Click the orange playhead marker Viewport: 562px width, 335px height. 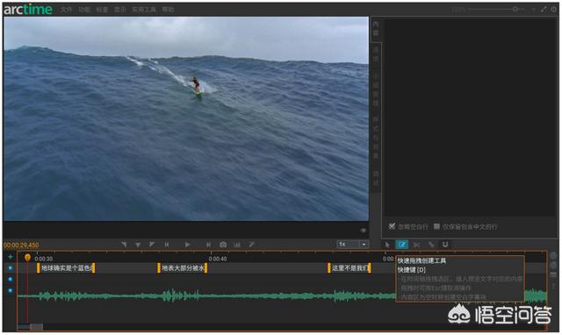click(x=27, y=257)
